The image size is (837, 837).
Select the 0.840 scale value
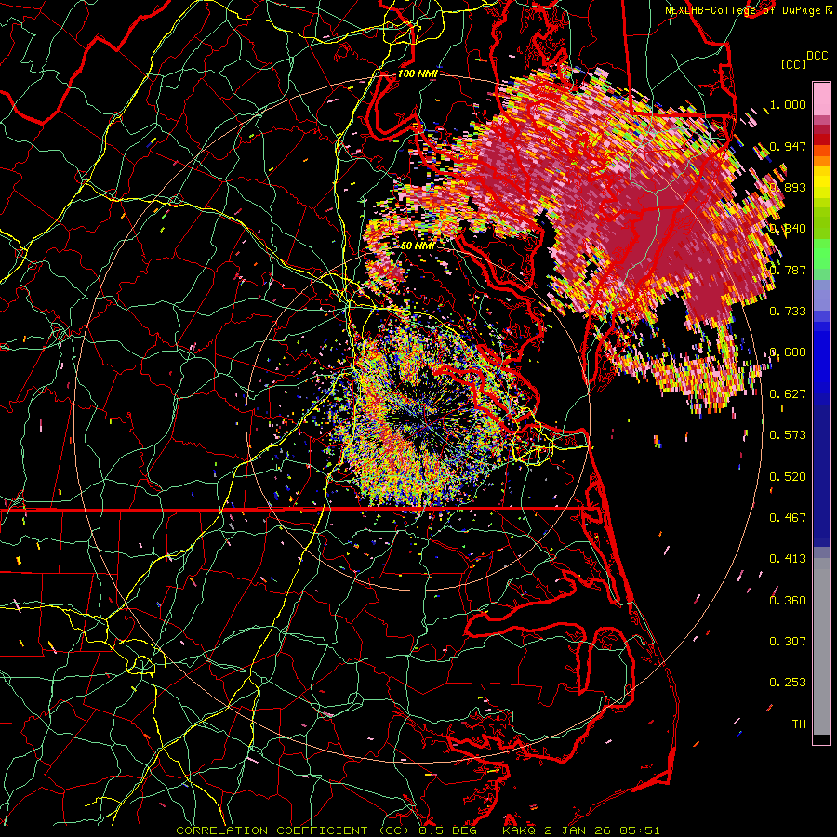tap(788, 229)
